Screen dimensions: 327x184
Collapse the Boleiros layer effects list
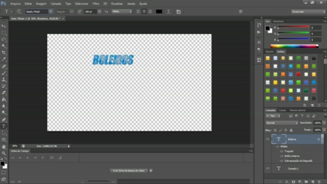point(322,139)
